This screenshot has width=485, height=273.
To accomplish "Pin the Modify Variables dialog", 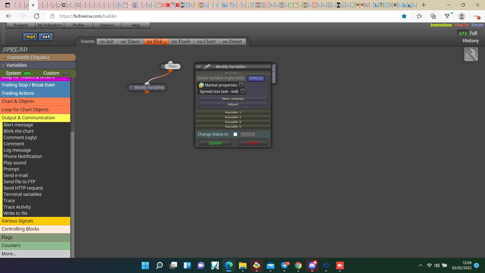I will (x=207, y=67).
